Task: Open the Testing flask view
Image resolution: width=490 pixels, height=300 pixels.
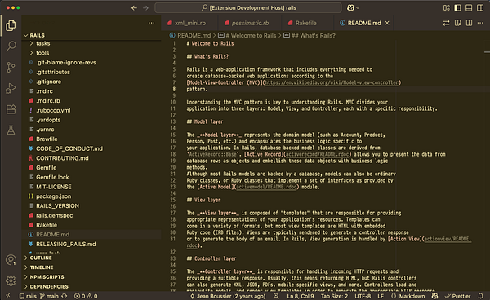Action: pyautogui.click(x=11, y=130)
